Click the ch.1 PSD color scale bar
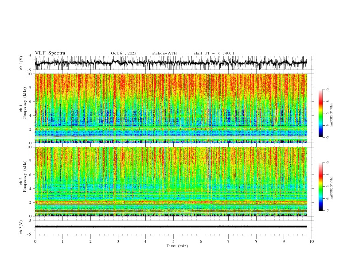The width and height of the screenshot is (351, 271). (x=320, y=113)
